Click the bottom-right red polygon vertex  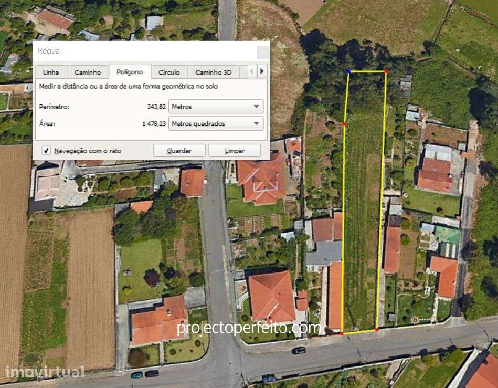pos(377,330)
